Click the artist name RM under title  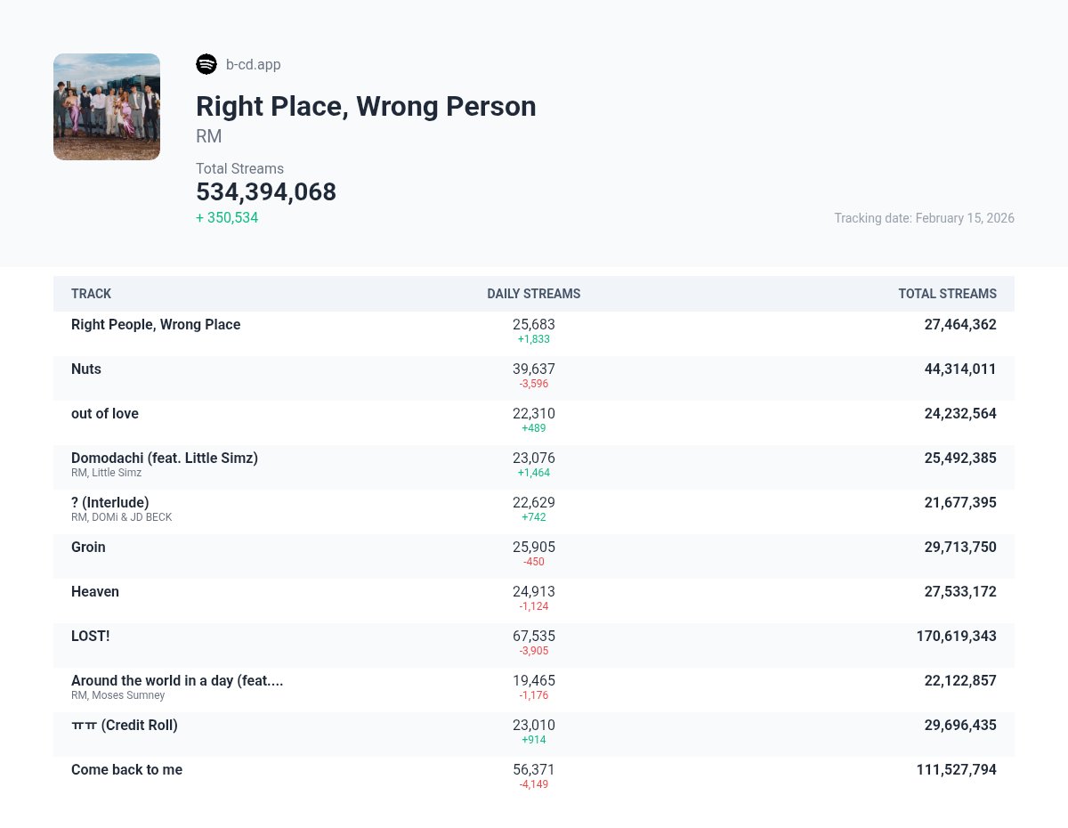(x=209, y=136)
